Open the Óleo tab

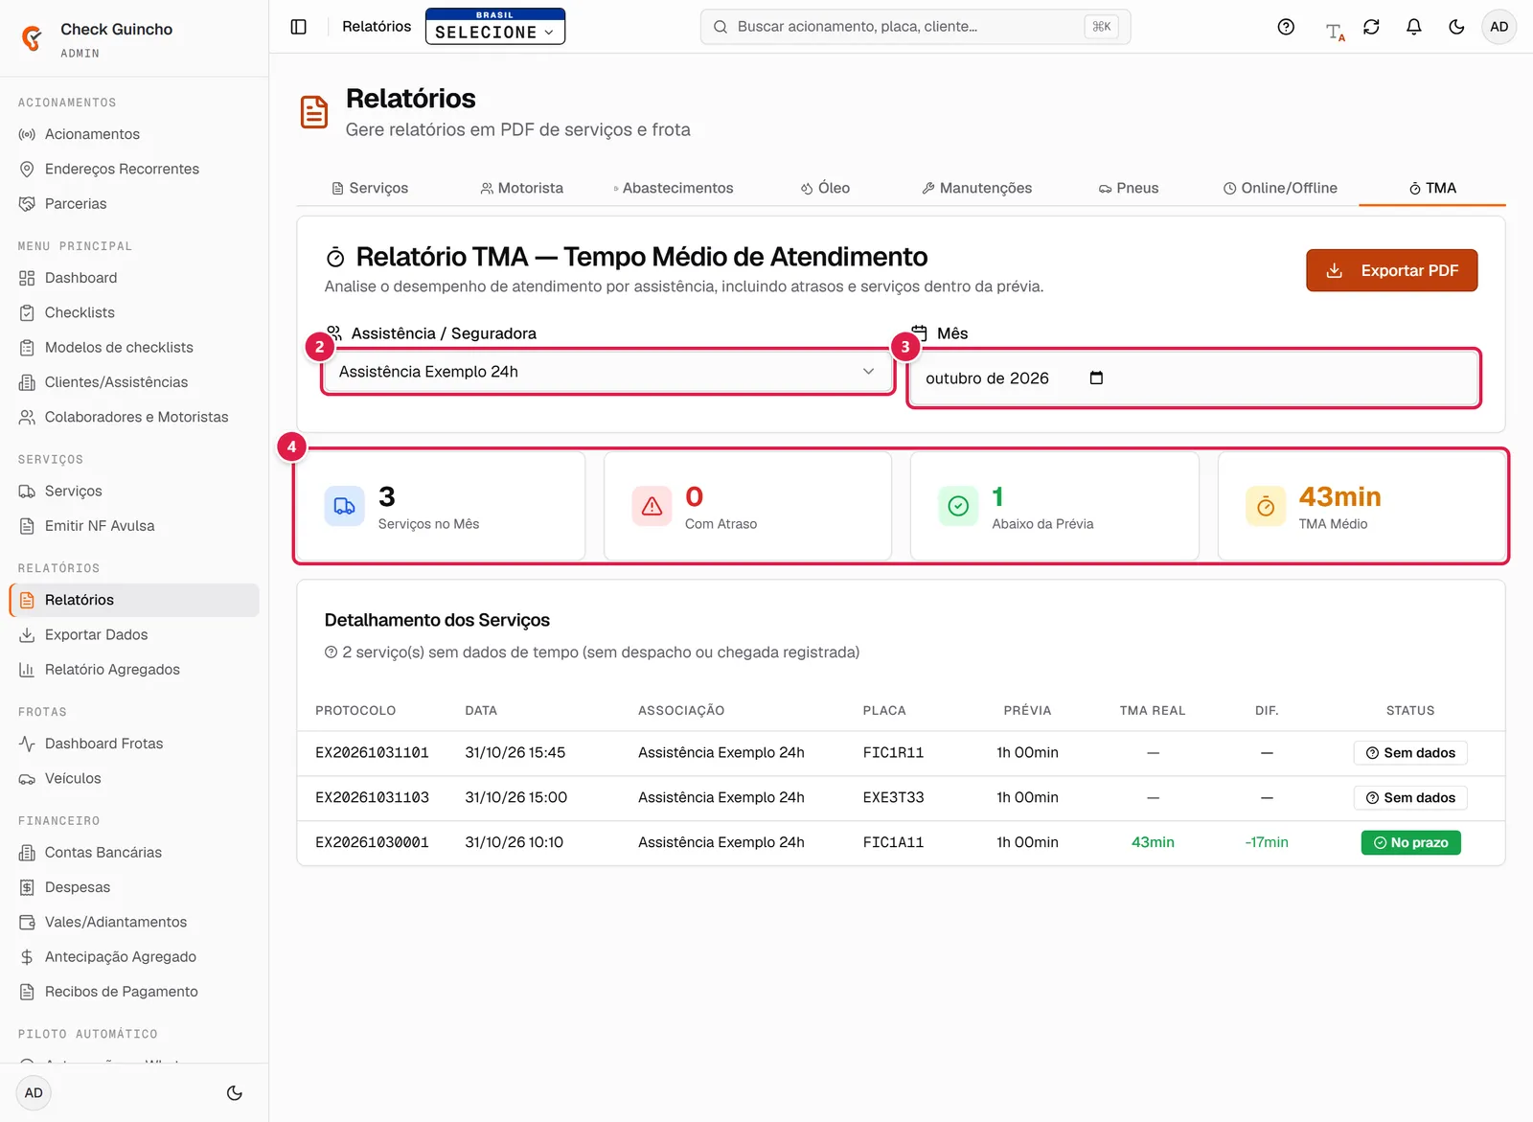[x=826, y=188]
